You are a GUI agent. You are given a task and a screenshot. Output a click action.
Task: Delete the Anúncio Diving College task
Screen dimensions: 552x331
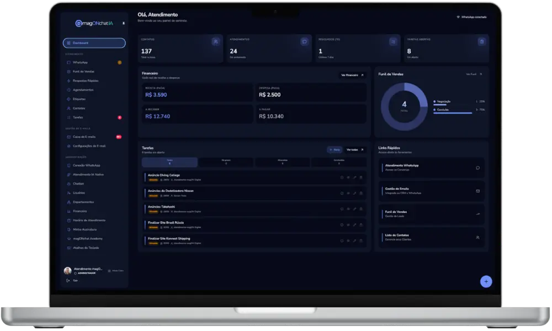tap(361, 177)
